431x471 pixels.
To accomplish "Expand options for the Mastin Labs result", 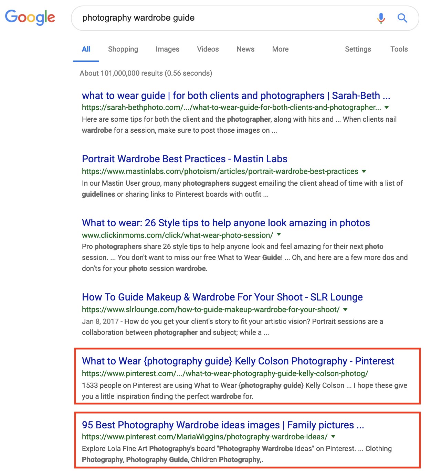I will tap(364, 171).
